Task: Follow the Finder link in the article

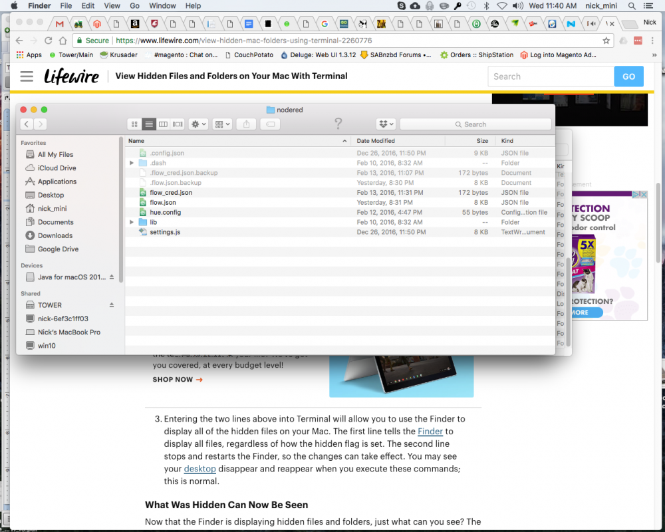Action: coord(430,432)
